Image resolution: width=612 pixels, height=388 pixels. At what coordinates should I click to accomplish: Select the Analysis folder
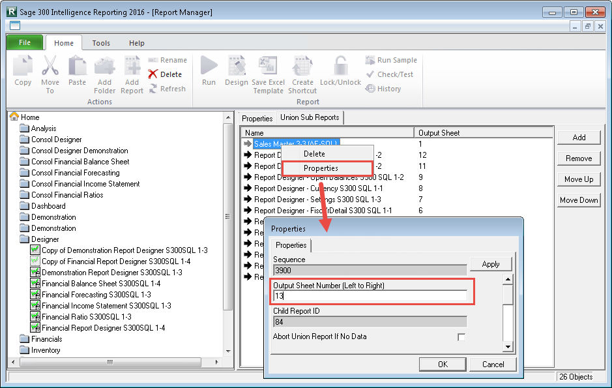[38, 128]
